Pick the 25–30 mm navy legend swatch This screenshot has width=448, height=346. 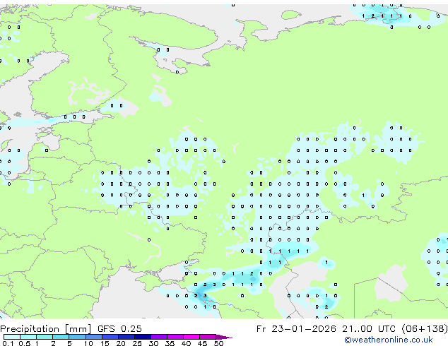[143, 337]
